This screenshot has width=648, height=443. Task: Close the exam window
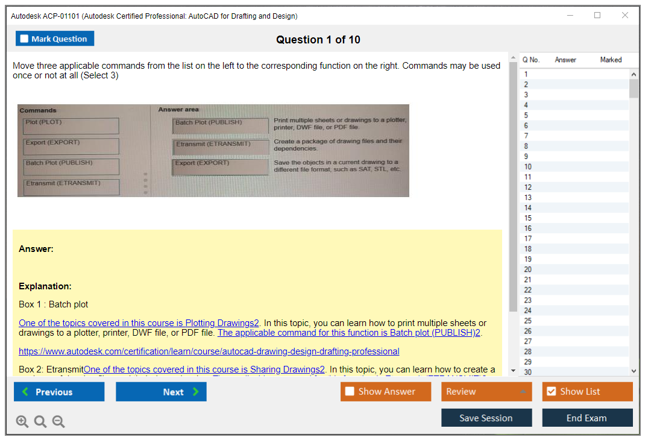[x=625, y=16]
